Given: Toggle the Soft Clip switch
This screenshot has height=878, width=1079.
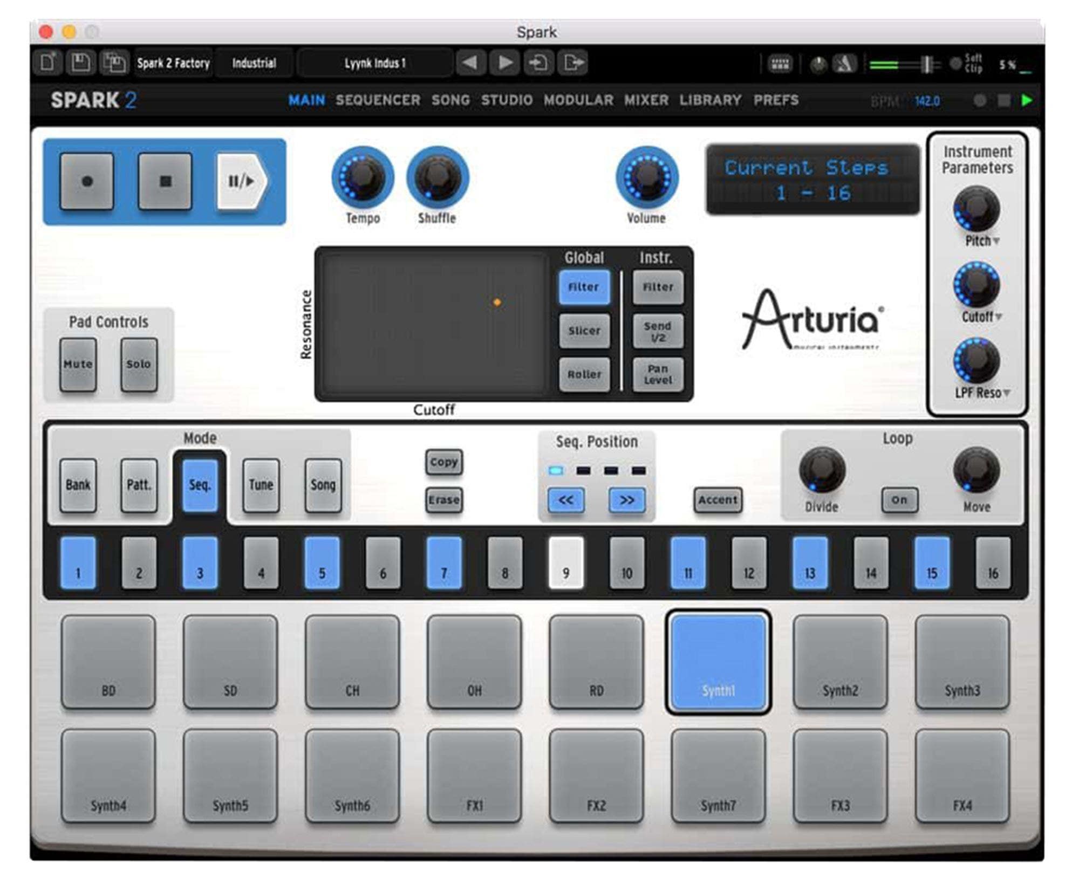Looking at the screenshot, I should (955, 64).
